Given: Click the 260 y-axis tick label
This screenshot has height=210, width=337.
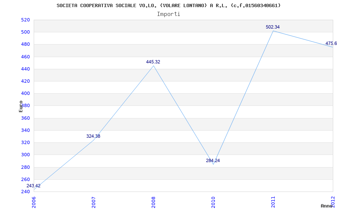Looking at the screenshot, I should click(x=25, y=179).
